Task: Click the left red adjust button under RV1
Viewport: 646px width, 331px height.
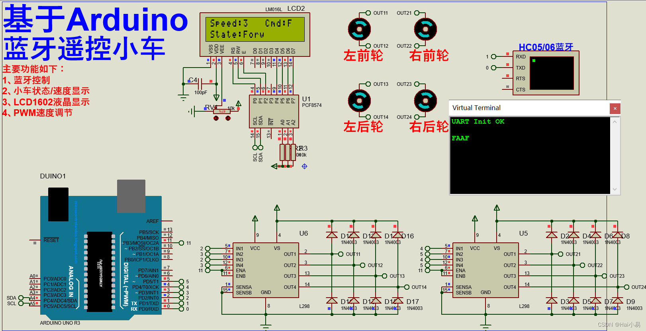Action: click(x=216, y=118)
